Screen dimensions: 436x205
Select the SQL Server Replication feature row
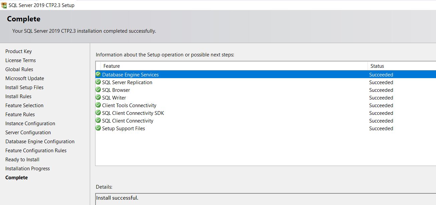click(127, 82)
